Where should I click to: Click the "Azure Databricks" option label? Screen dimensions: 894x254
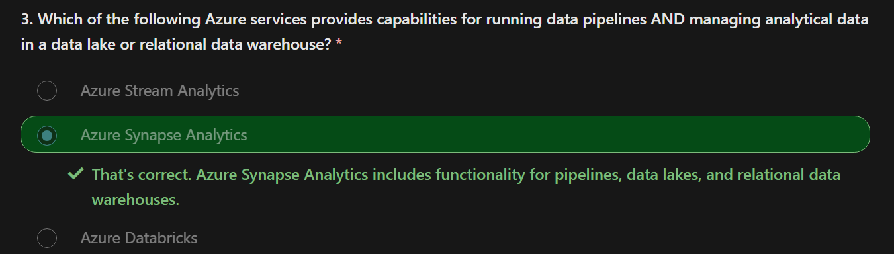click(139, 238)
